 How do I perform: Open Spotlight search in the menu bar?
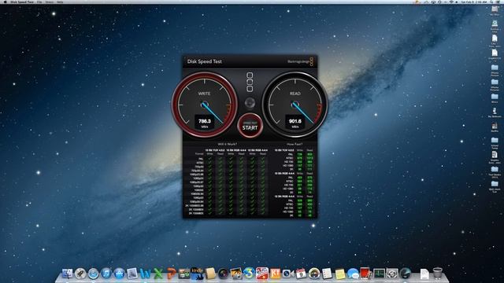point(491,2)
